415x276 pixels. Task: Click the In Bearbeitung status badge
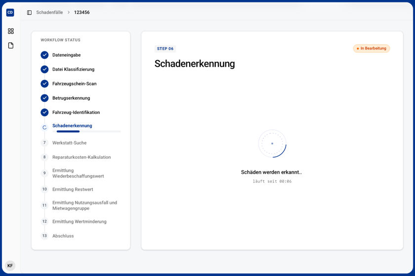372,48
